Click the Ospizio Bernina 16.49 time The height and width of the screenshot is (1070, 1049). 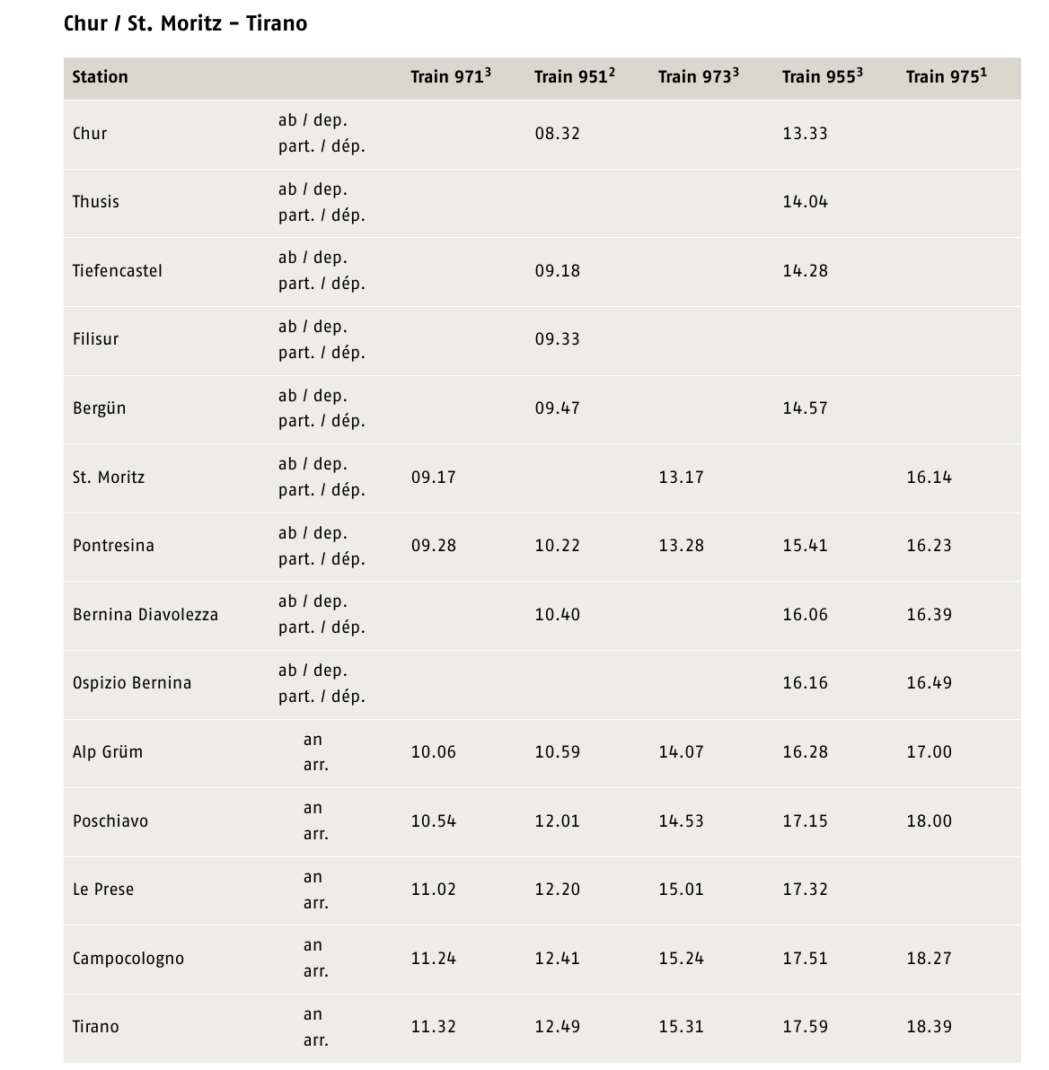(x=929, y=682)
